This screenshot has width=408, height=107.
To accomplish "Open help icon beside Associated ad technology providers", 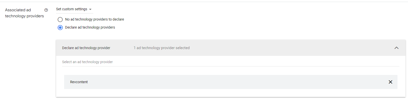I will click(x=46, y=10).
